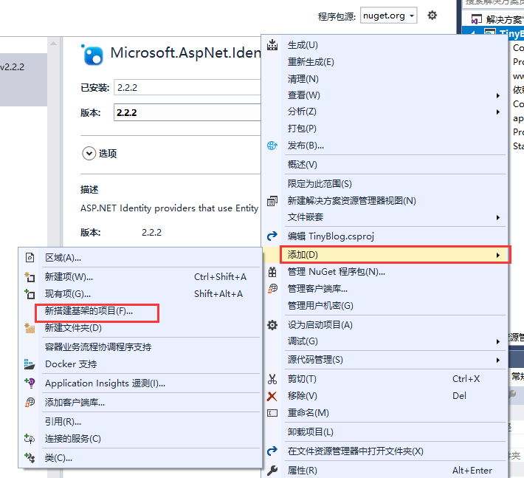Click the folder icon beside 新建文件夹(D)
Image resolution: width=524 pixels, height=478 pixels.
click(30, 328)
